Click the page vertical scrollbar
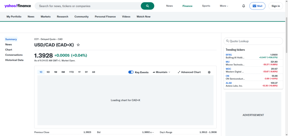The height and width of the screenshot is (136, 288). tap(286, 70)
